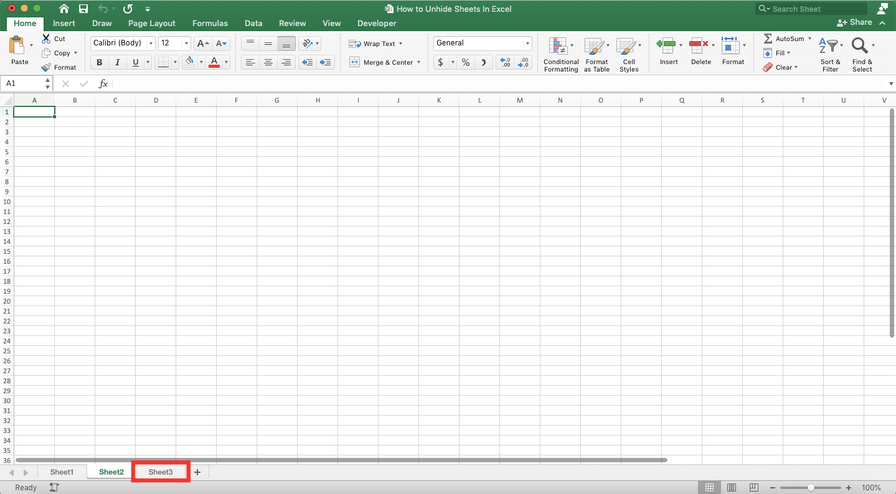Toggle Wrap Text for selection

click(x=377, y=44)
